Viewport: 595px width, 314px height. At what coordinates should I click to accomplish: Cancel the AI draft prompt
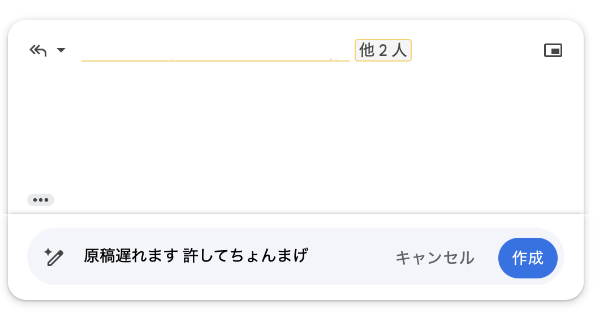click(434, 258)
